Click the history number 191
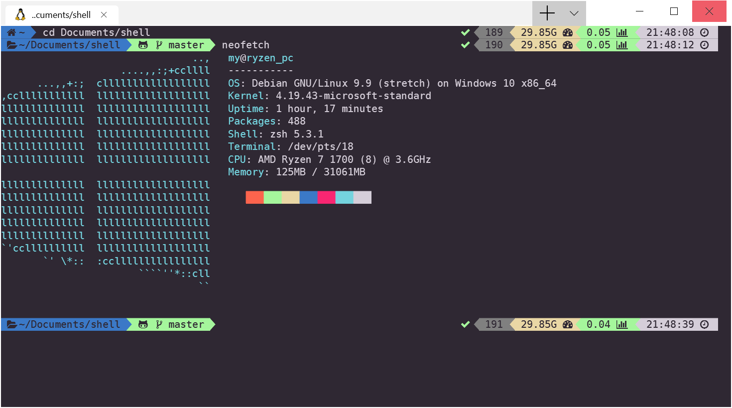This screenshot has width=732, height=408. coord(494,324)
